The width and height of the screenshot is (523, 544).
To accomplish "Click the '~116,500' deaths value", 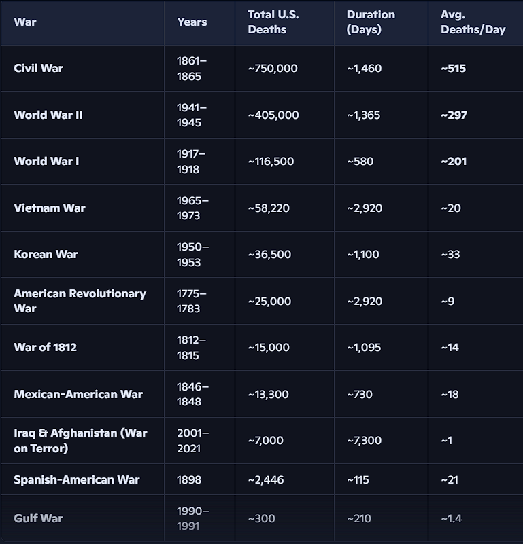I will [x=271, y=162].
